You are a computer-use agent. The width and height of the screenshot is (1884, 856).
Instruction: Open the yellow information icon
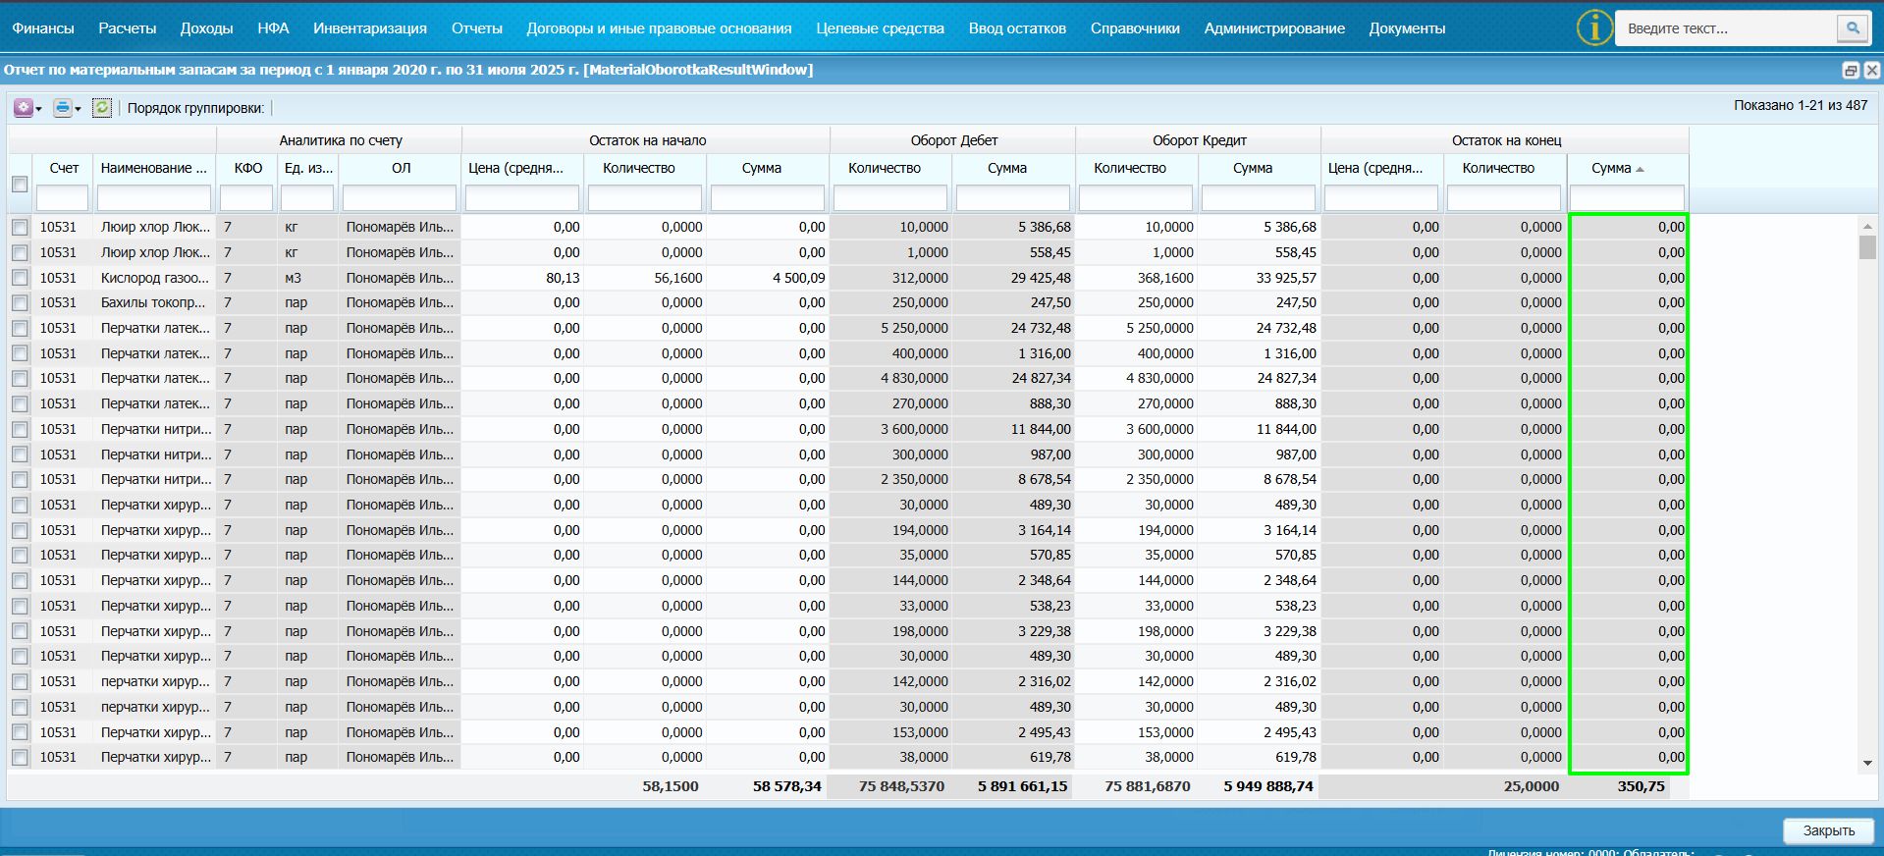1594,27
